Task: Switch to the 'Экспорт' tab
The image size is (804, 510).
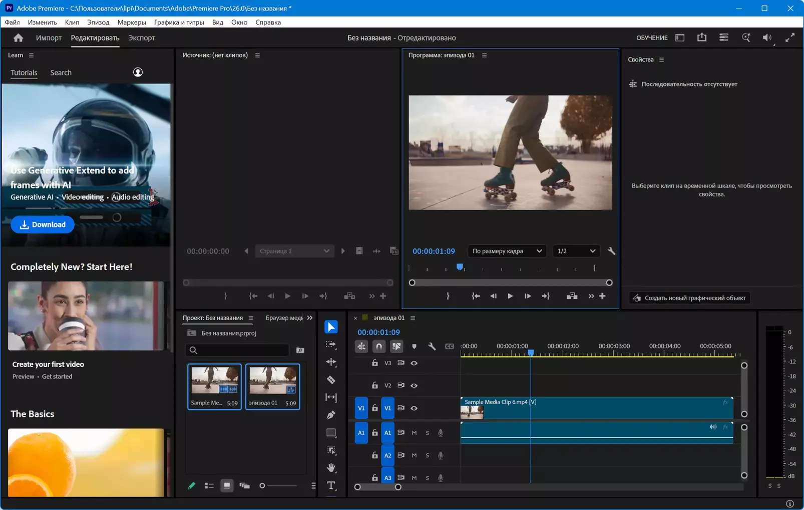Action: pyautogui.click(x=141, y=38)
